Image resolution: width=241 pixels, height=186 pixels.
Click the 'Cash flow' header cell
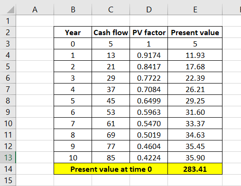pyautogui.click(x=111, y=32)
